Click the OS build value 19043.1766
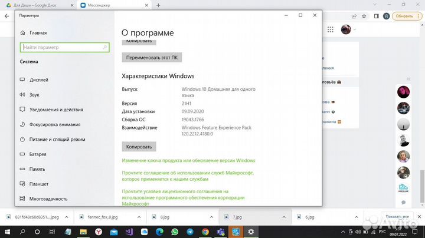The image size is (425, 238). 192,120
